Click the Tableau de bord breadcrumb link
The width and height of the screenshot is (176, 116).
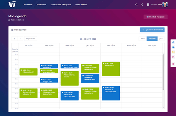tap(18, 20)
